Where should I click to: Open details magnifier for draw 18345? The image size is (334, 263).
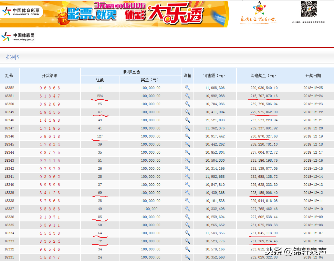point(187,144)
